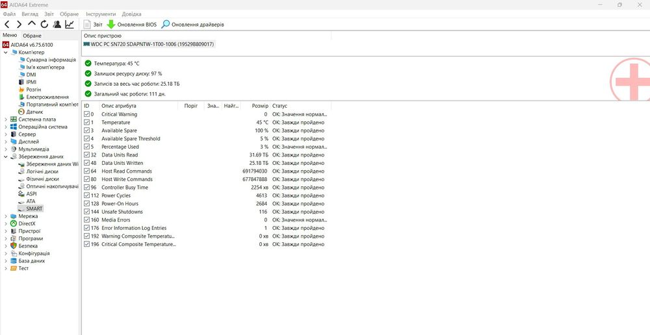650x335 pixels.
Task: Toggle the Percentage Used checkbox
Action: [x=86, y=147]
